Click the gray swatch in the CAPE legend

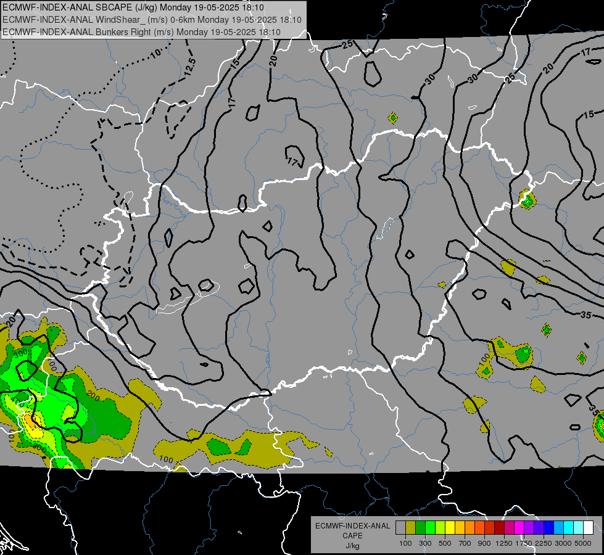click(400, 528)
